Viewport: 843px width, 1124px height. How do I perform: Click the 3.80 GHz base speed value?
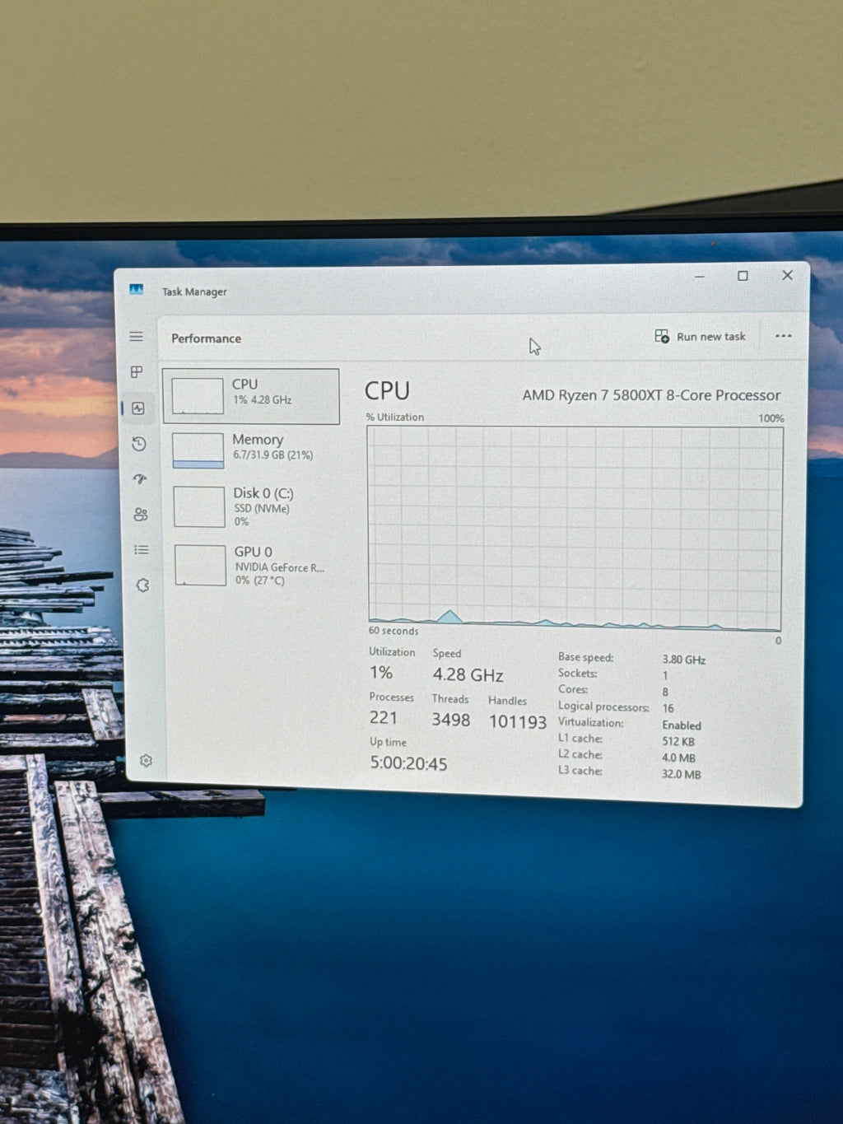pos(684,660)
